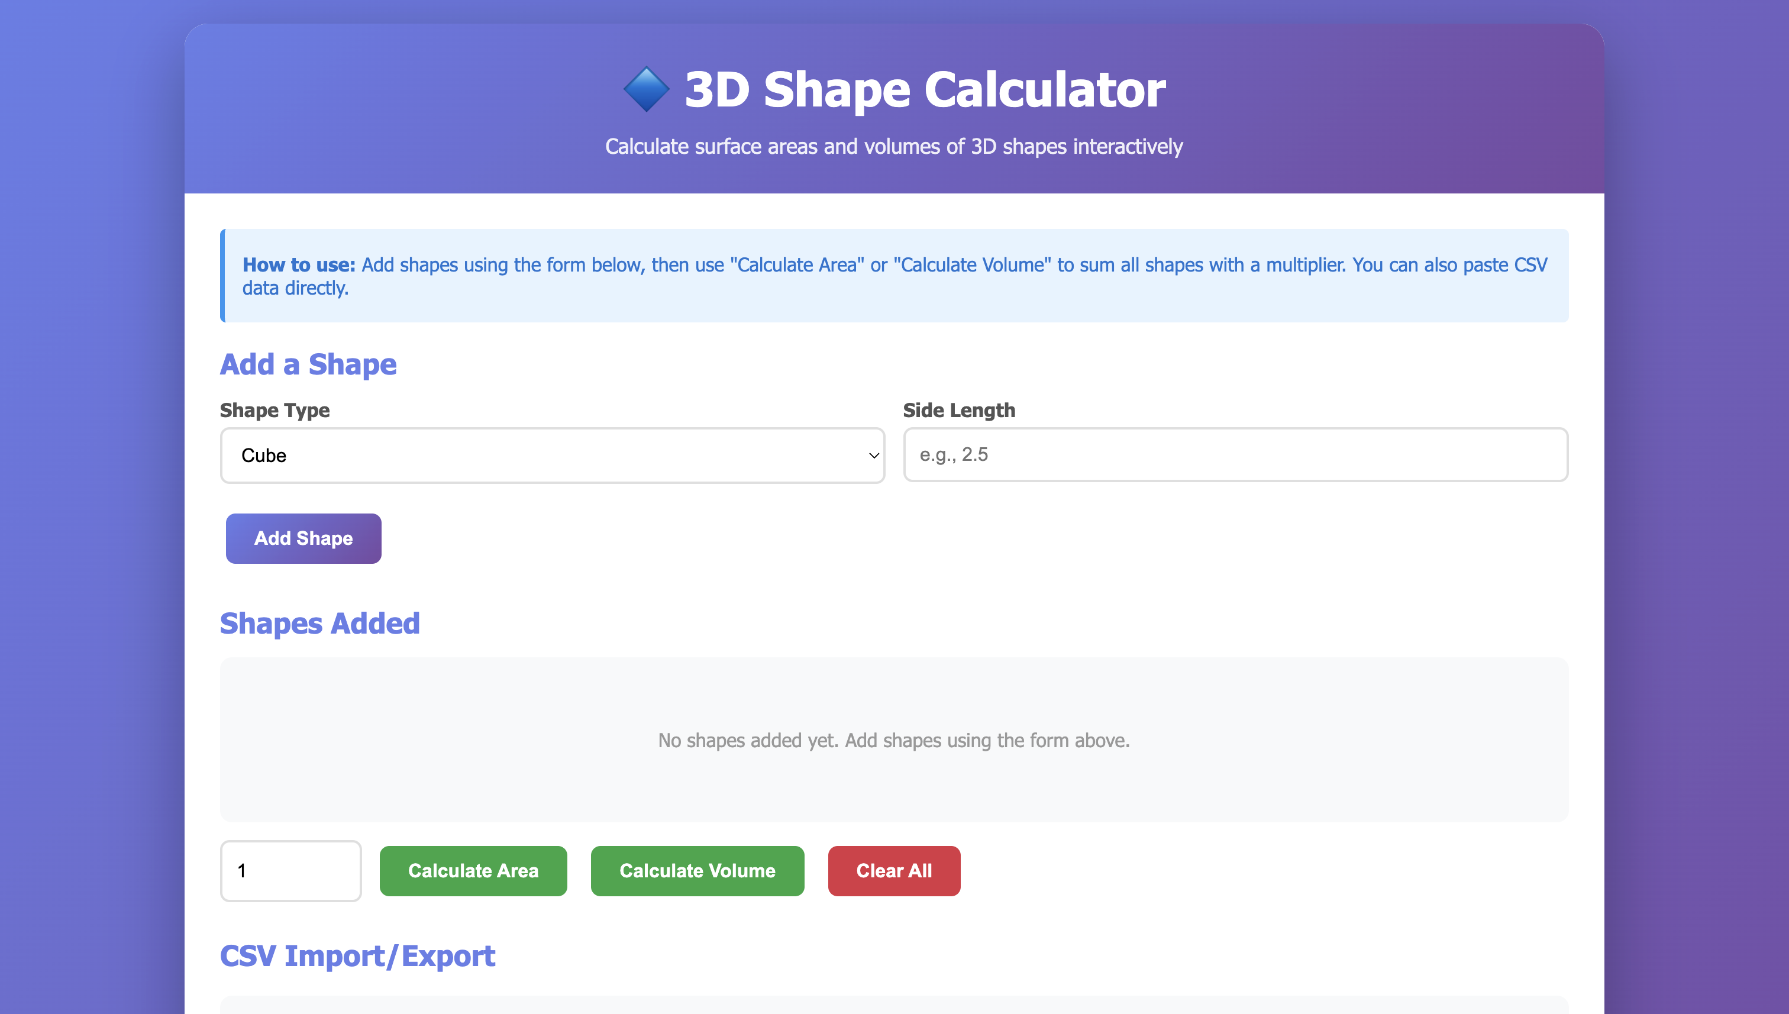Expand the shape selector showing Cube
This screenshot has height=1014, width=1789.
tap(552, 455)
